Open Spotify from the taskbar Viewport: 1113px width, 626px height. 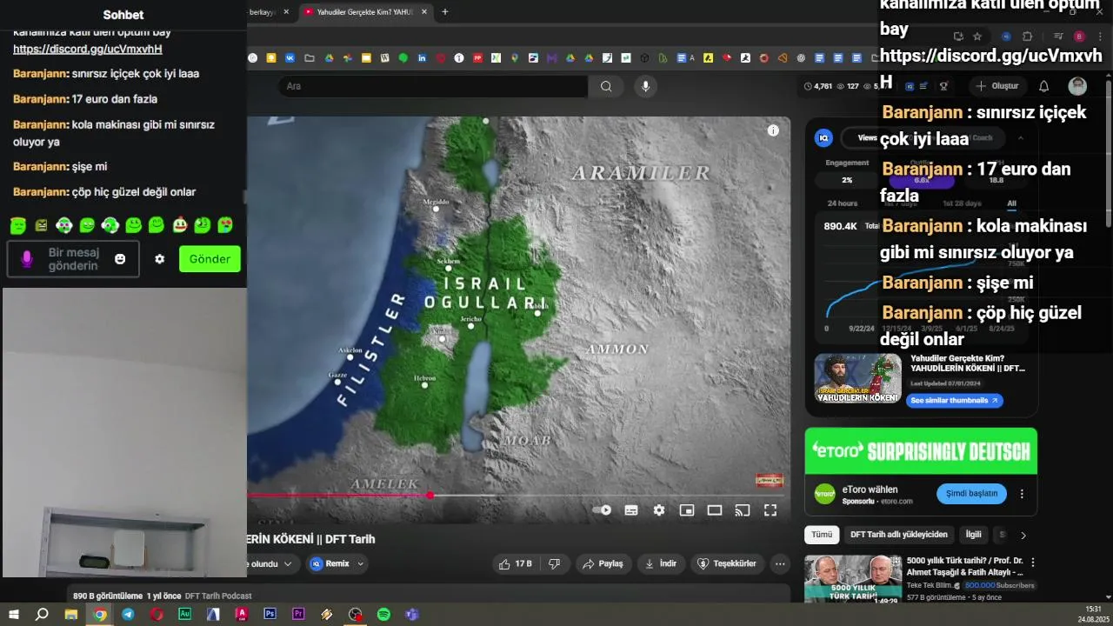pos(383,615)
